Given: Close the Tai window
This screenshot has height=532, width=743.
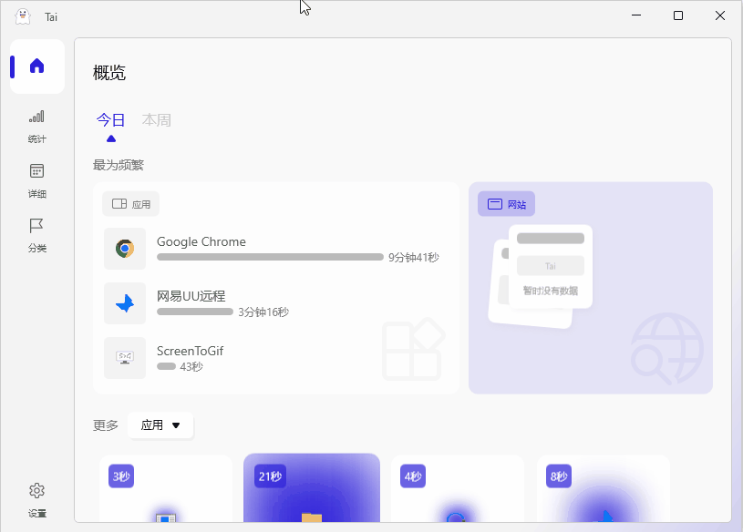Looking at the screenshot, I should point(720,15).
